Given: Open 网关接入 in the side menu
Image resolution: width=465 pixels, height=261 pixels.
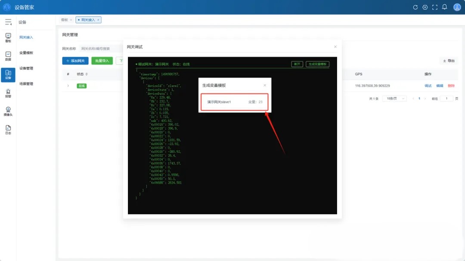Looking at the screenshot, I should (26, 37).
